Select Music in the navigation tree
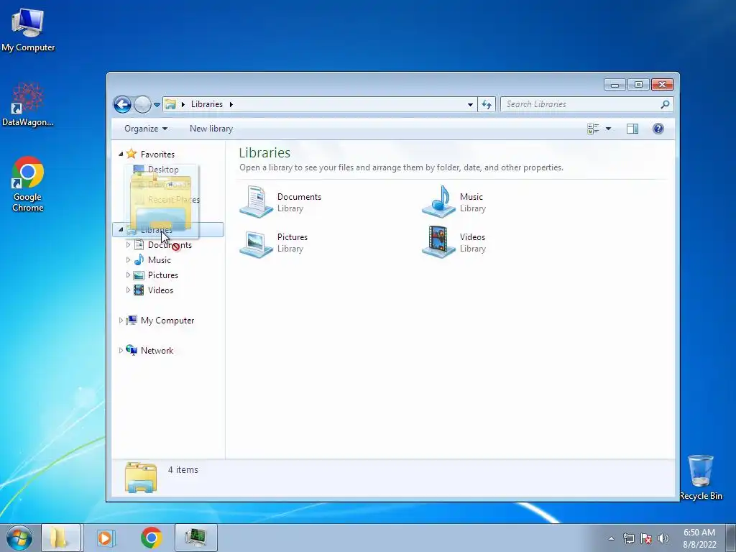736x552 pixels. click(159, 260)
